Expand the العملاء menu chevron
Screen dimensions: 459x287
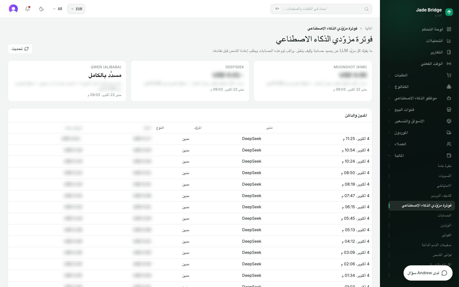pyautogui.click(x=389, y=144)
